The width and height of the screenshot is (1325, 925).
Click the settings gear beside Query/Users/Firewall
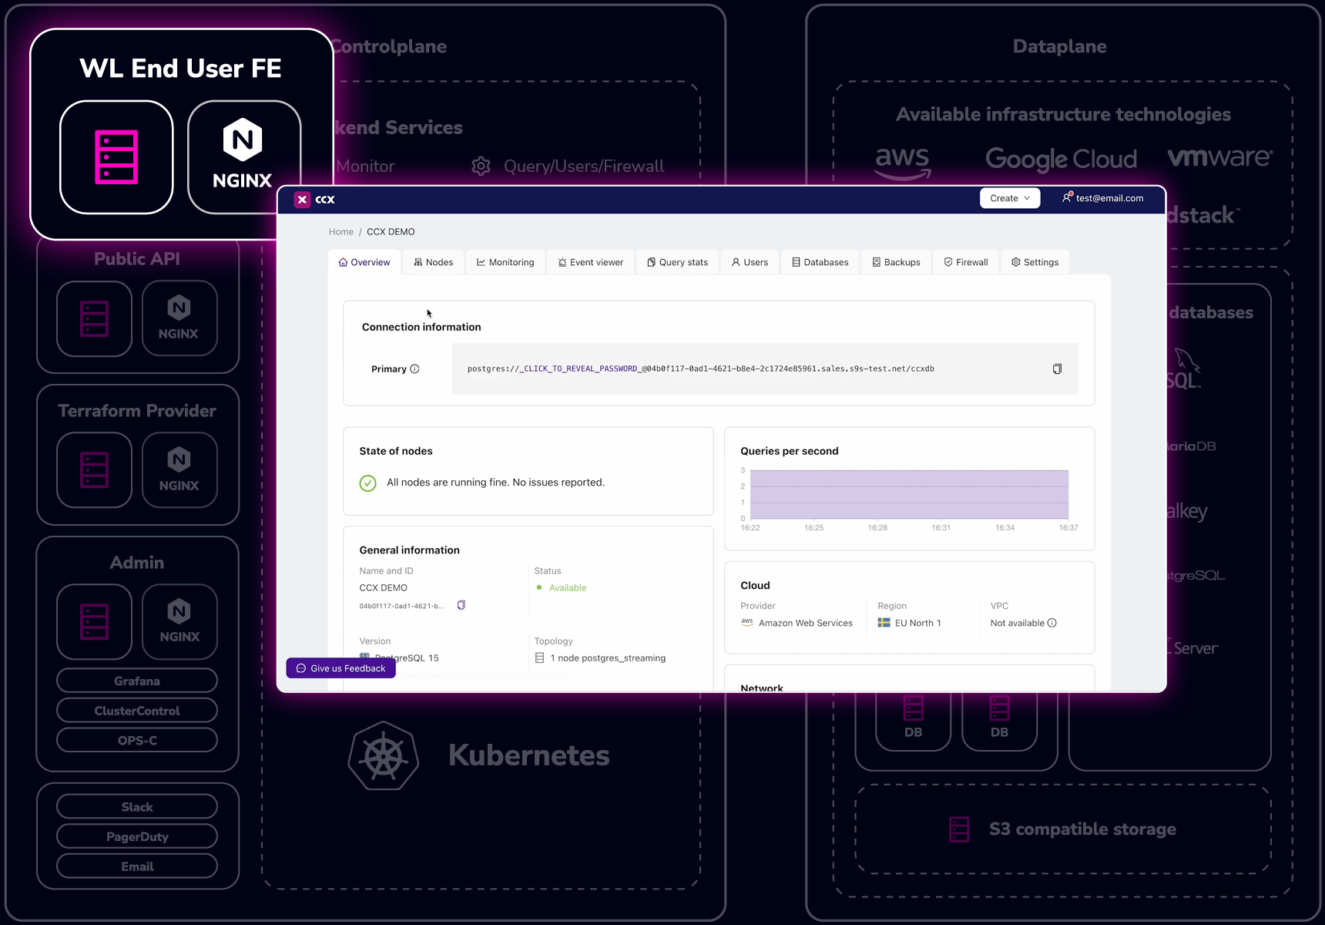481,166
